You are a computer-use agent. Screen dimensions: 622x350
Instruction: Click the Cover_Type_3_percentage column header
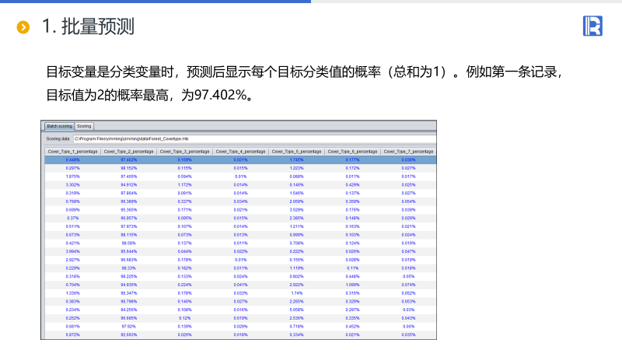point(184,151)
